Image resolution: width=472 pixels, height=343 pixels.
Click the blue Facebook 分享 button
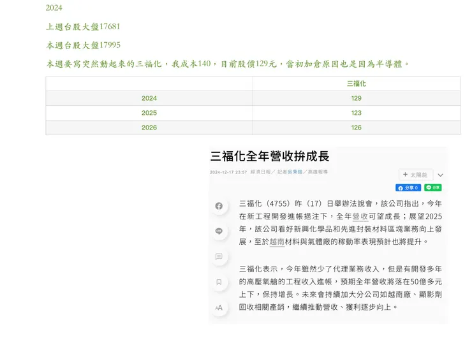click(408, 187)
